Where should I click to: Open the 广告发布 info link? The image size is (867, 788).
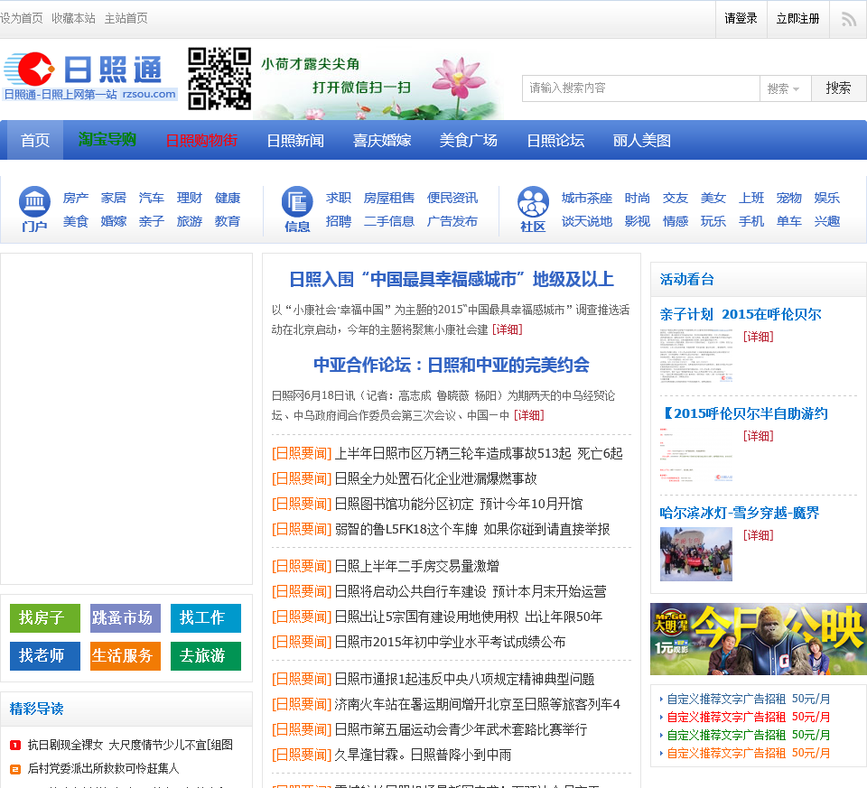pyautogui.click(x=452, y=221)
